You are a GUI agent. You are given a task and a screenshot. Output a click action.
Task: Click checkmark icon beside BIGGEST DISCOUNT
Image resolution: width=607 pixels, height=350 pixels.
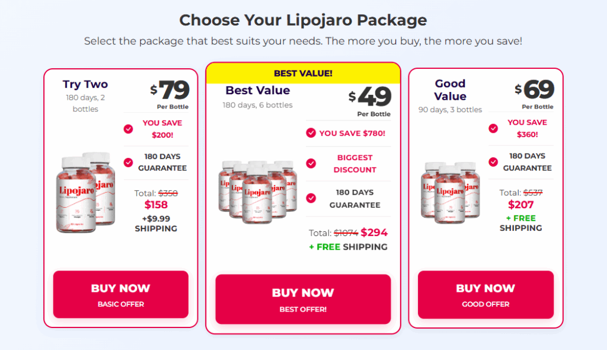(x=311, y=164)
